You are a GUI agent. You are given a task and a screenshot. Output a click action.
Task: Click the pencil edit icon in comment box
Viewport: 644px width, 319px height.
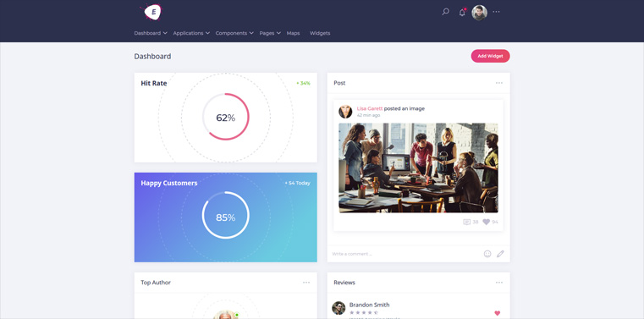500,254
